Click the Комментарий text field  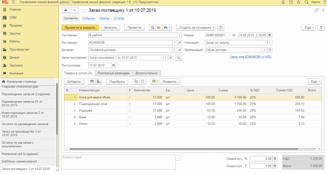118,162
